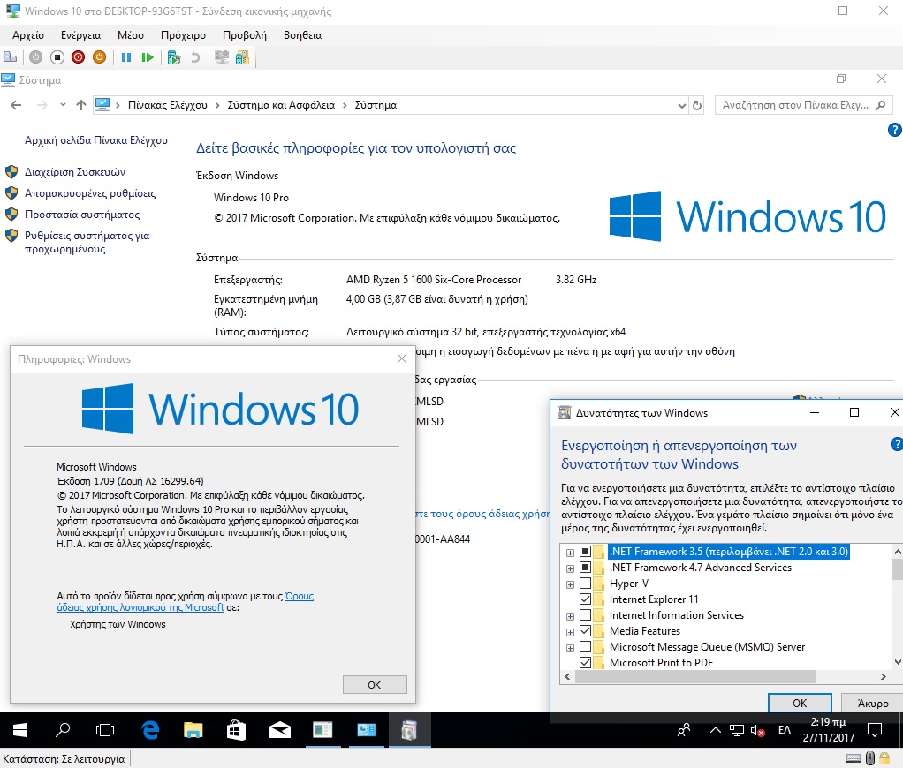Open Microsoft Store from taskbar
Screen dimensions: 903x768
pos(236,730)
